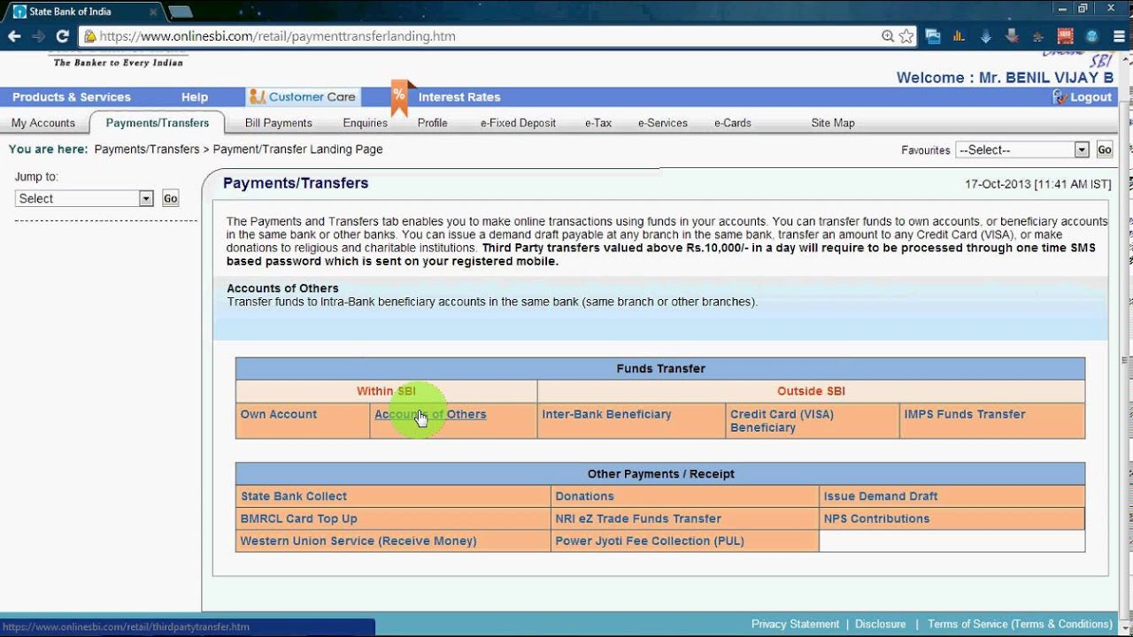1133x637 pixels.
Task: Open the Chrome hamburger menu
Action: 1118,36
